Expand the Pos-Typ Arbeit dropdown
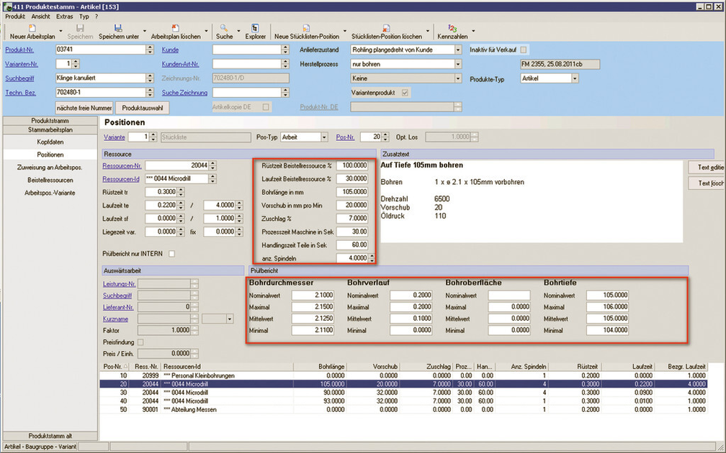Viewport: 726px width, 453px height. (x=324, y=137)
